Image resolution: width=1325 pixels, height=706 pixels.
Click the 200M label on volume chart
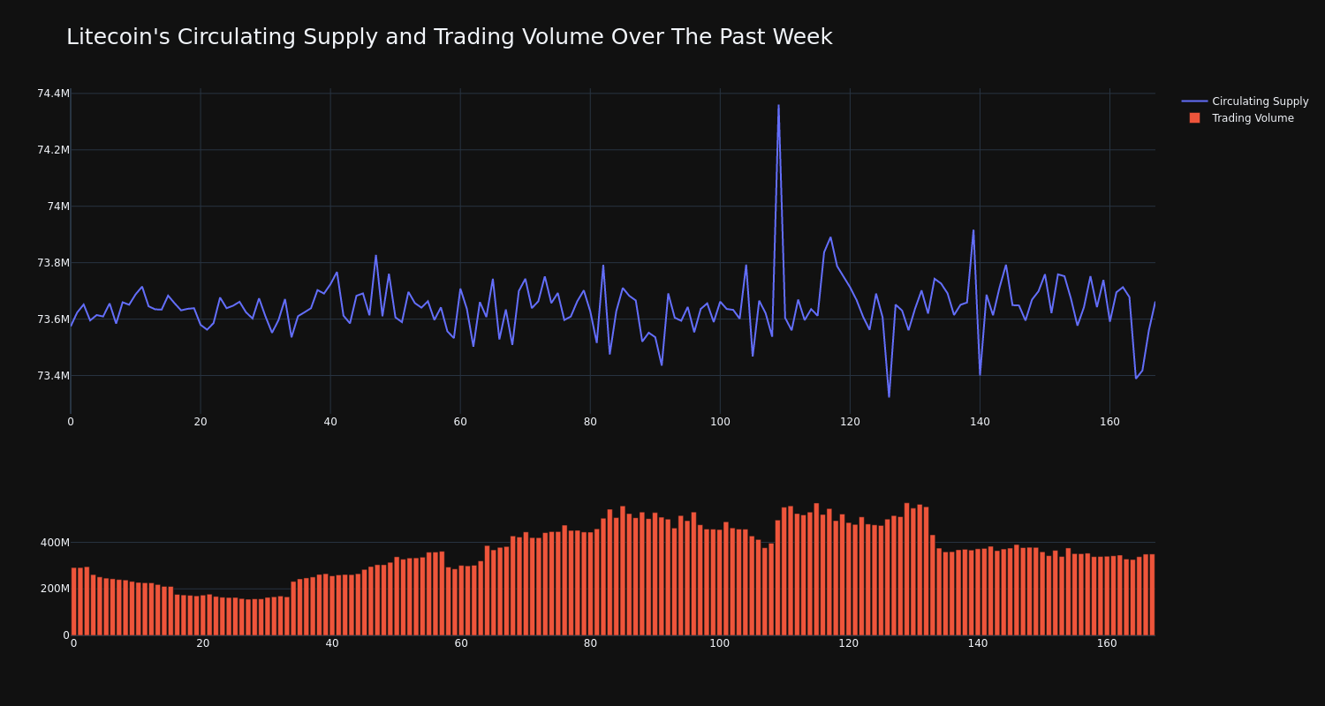[54, 589]
